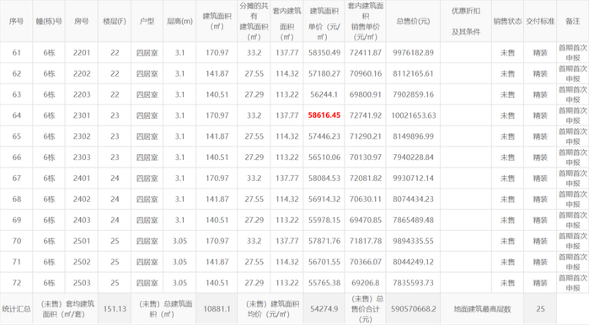The width and height of the screenshot is (589, 325).
Task: Click the 户型 column header
Action: 147,21
